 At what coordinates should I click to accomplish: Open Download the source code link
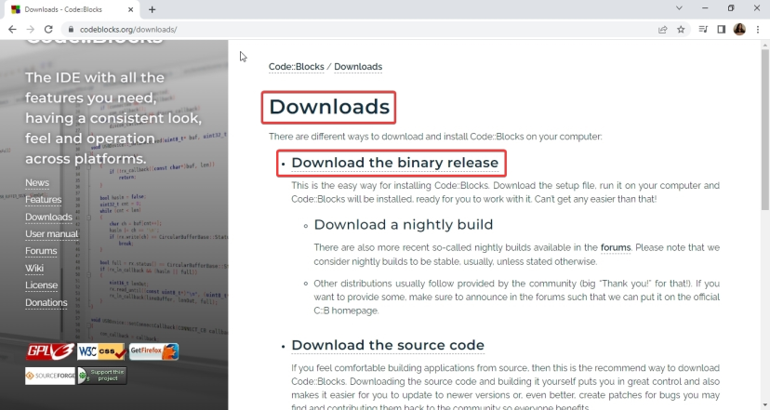(x=388, y=345)
